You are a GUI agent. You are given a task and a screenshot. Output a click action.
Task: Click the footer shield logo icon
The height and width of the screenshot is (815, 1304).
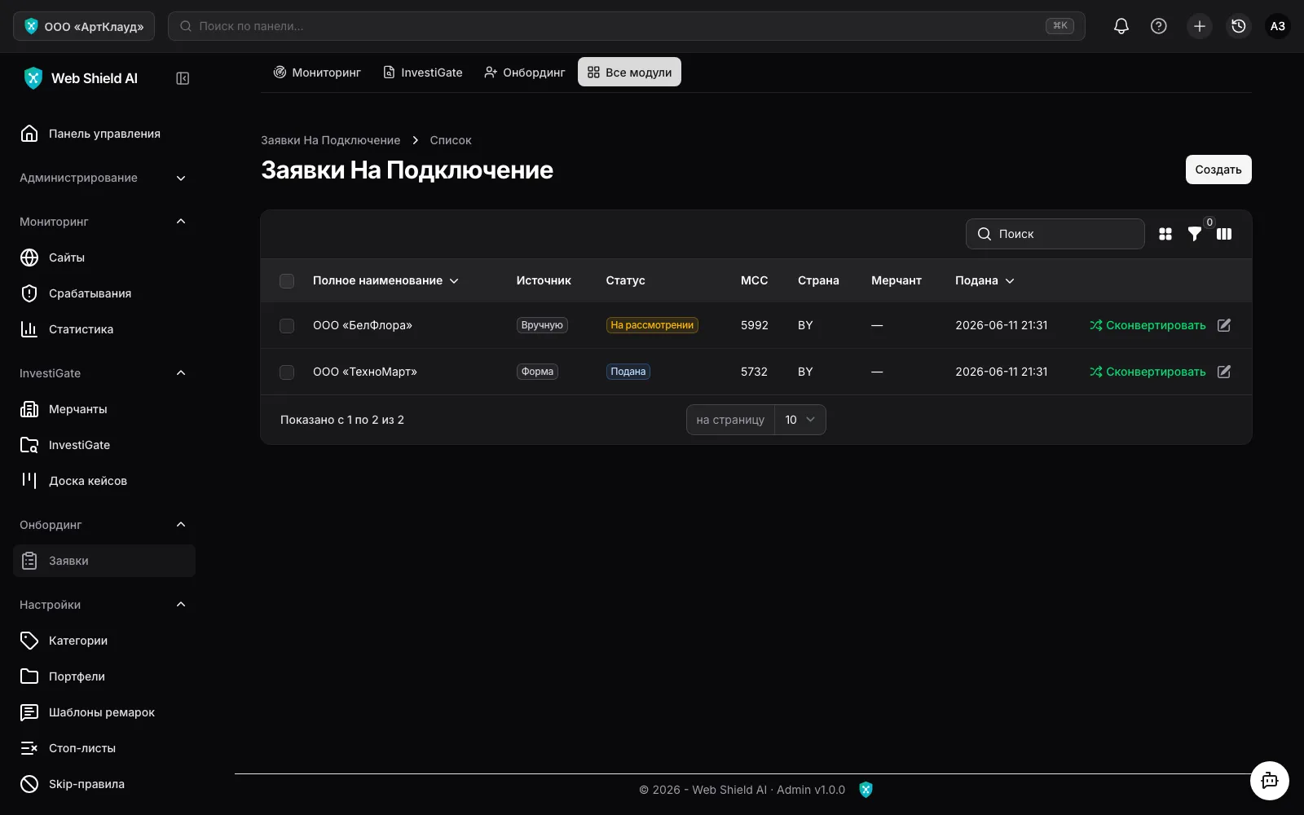pyautogui.click(x=866, y=790)
